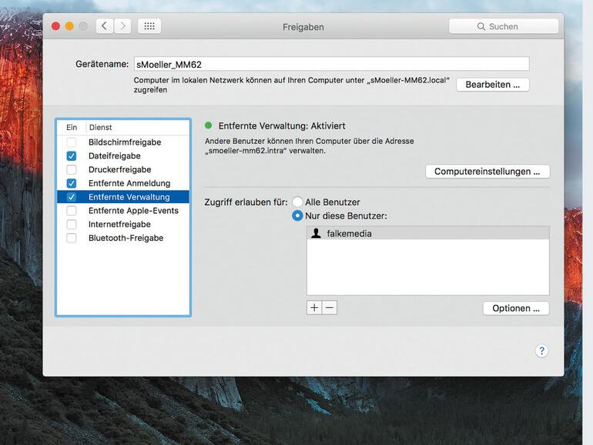The image size is (593, 445).
Task: Enable Entfernte Apple-Events checkbox
Action: coord(72,211)
